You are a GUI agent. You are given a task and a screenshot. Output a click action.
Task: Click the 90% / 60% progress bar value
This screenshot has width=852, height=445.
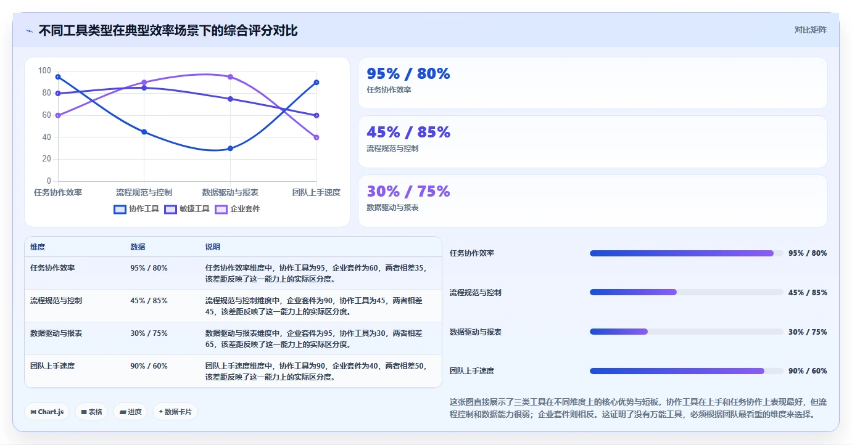click(x=808, y=371)
